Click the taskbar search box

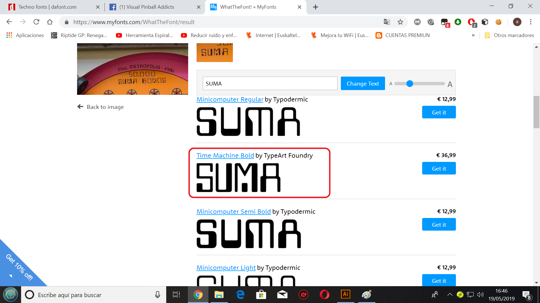tap(93, 295)
